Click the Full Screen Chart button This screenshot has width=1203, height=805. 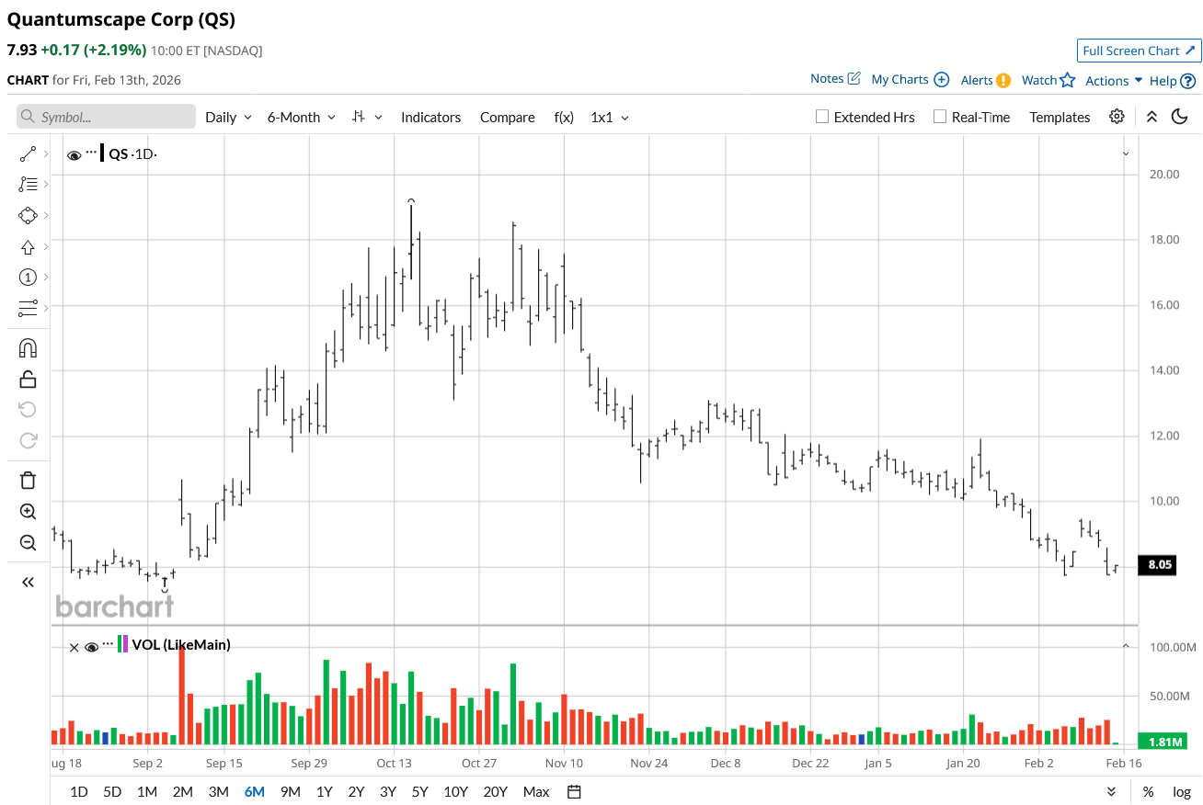1140,51
